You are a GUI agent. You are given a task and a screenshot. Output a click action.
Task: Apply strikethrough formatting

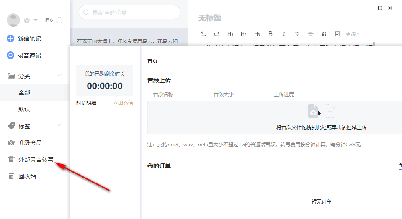pos(297,34)
